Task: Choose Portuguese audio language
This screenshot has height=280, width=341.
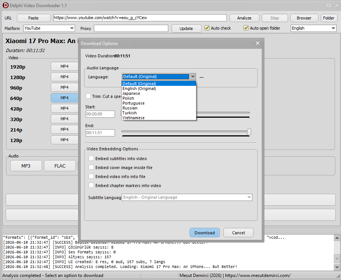Action: pos(159,103)
